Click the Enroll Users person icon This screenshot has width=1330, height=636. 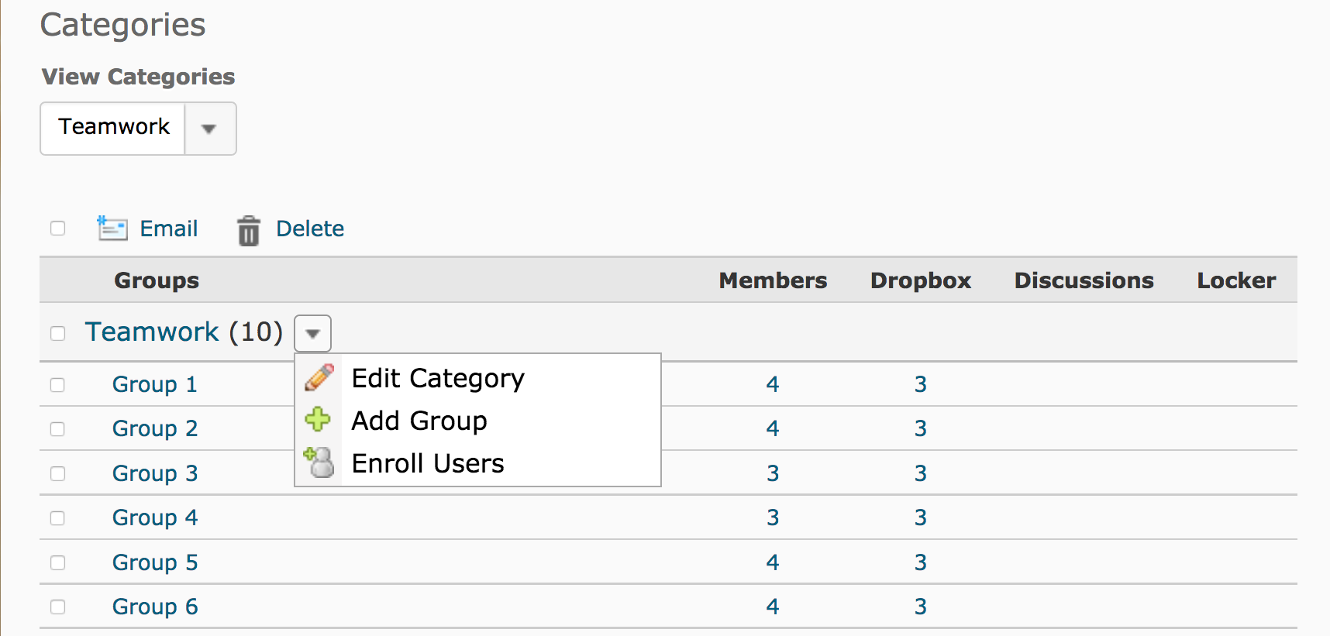pyautogui.click(x=319, y=462)
